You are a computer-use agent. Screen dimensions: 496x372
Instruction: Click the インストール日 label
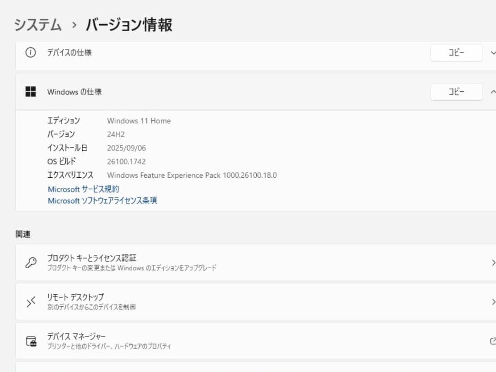(67, 148)
